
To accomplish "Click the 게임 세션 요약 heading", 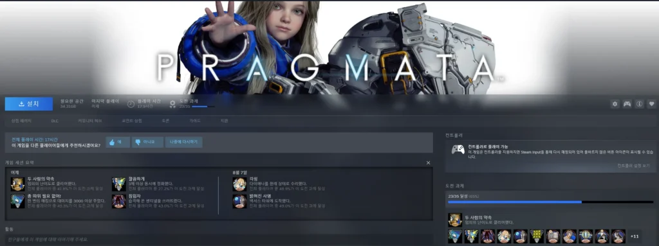I will tap(19, 163).
